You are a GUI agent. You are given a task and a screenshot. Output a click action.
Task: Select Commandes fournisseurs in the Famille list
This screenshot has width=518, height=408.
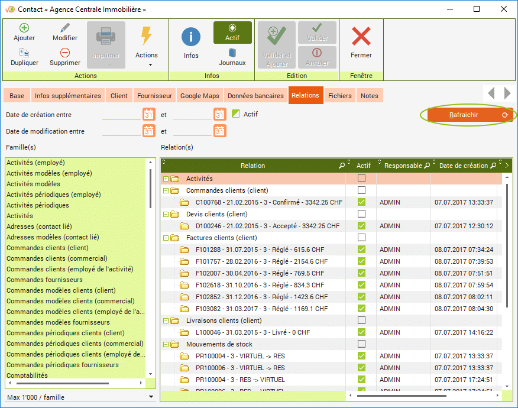pos(44,280)
